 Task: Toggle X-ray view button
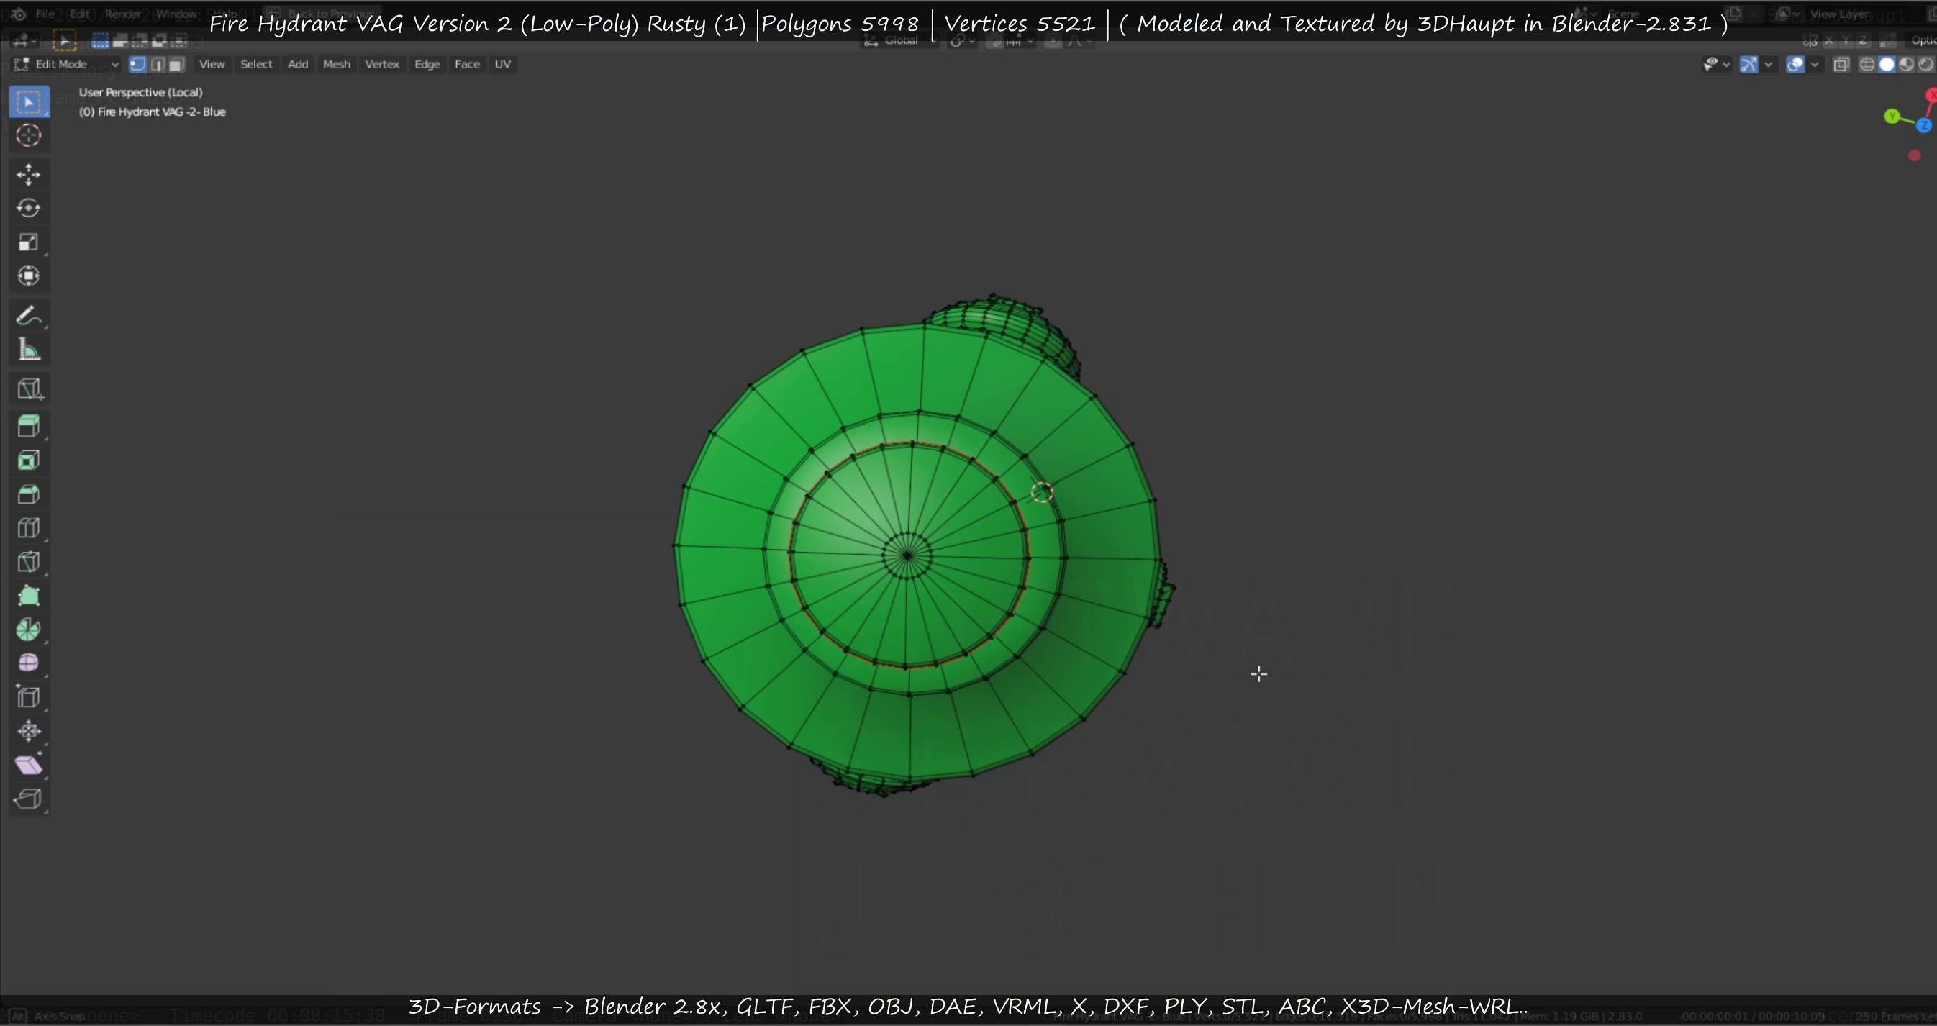point(1841,65)
